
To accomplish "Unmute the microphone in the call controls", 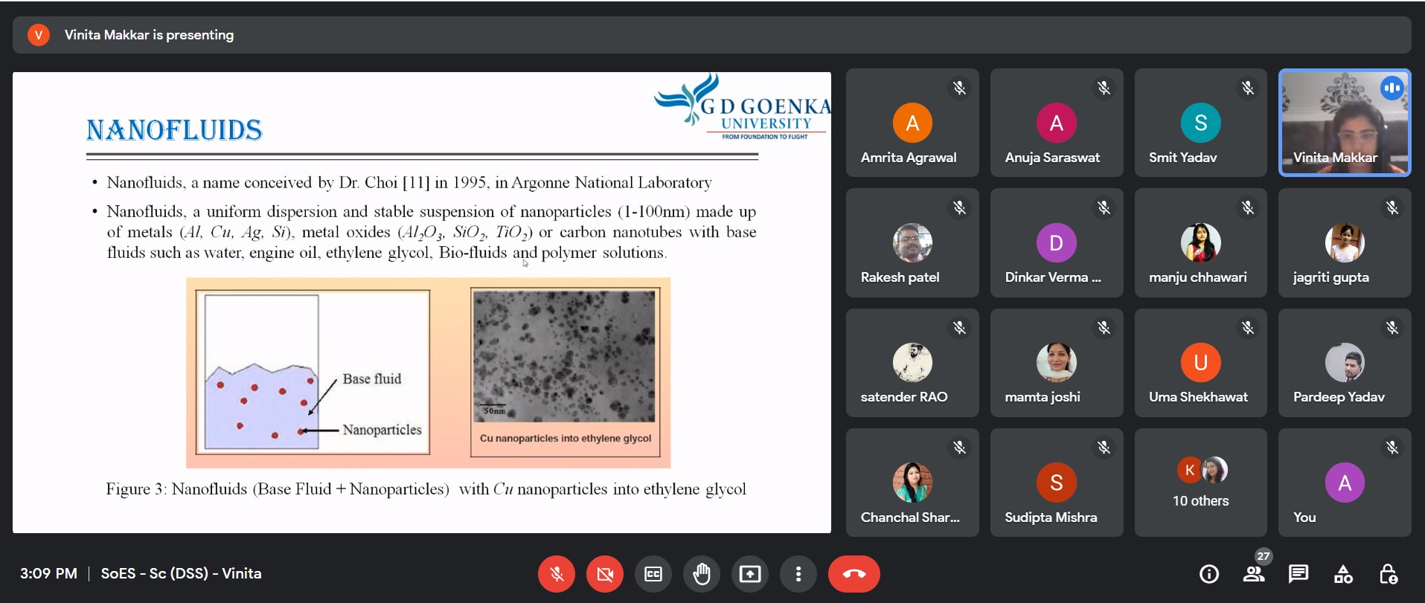I will point(556,574).
